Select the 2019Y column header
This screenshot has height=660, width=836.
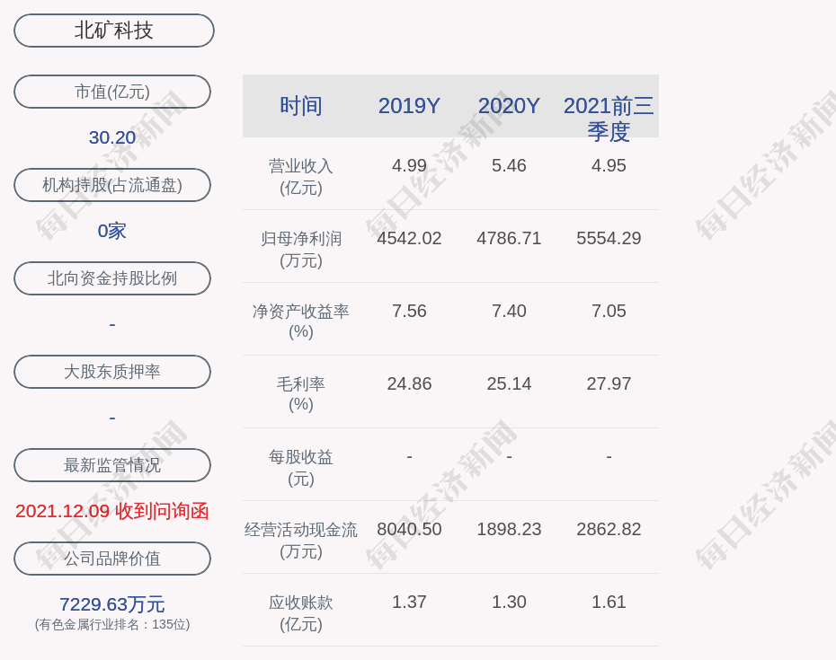click(409, 106)
